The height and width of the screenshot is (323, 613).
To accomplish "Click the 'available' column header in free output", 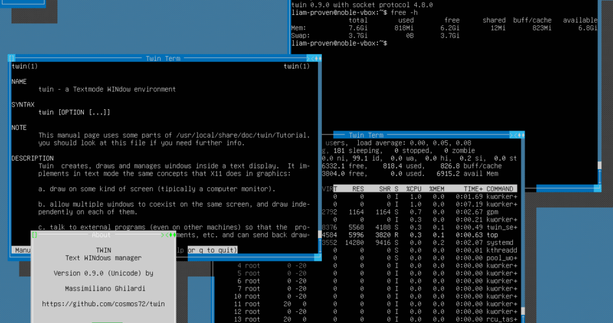I will (x=580, y=21).
